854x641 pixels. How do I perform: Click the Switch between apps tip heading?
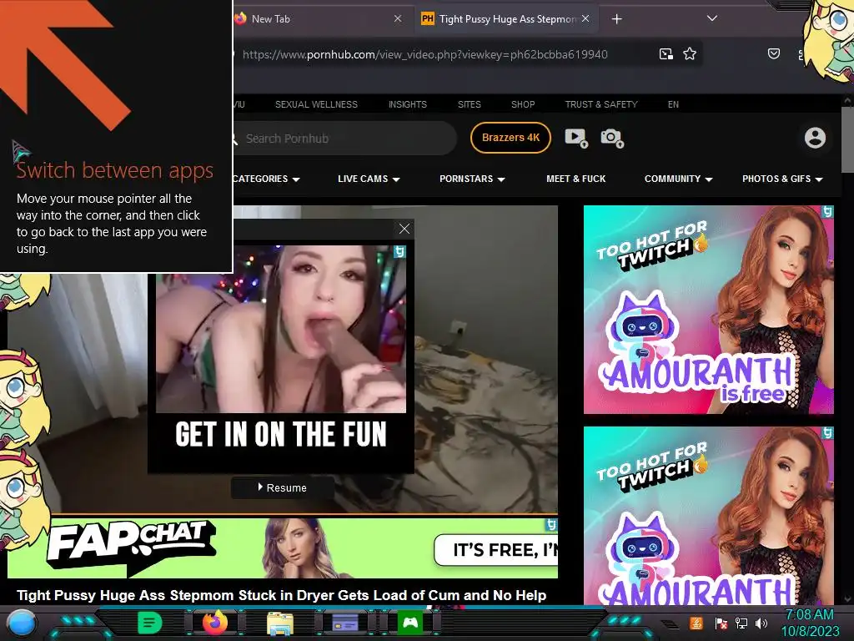(x=114, y=170)
